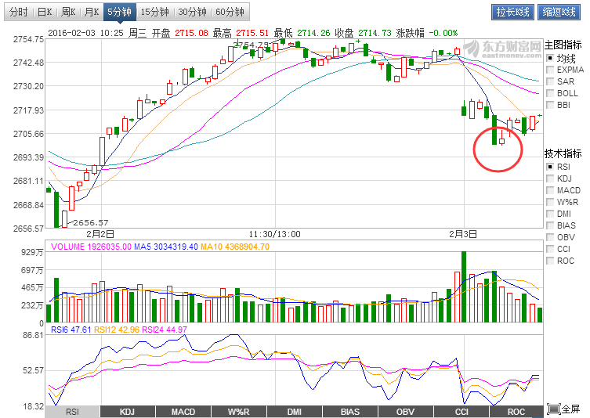
Task: Toggle the BOLL indicator checkbox
Action: (550, 93)
